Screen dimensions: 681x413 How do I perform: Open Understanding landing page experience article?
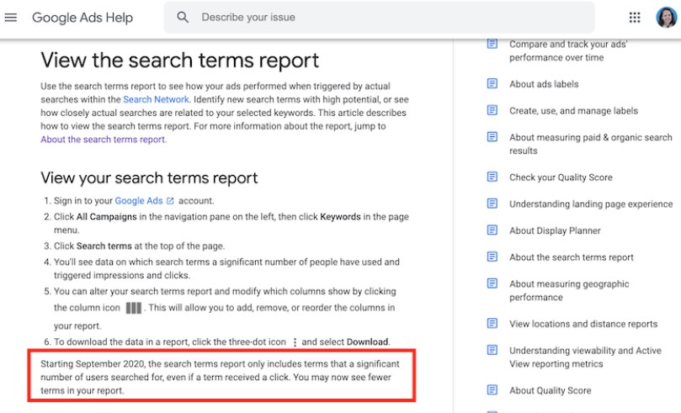[x=591, y=204]
